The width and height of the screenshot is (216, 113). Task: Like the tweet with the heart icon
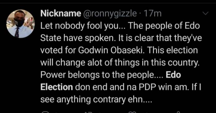pos(133,112)
